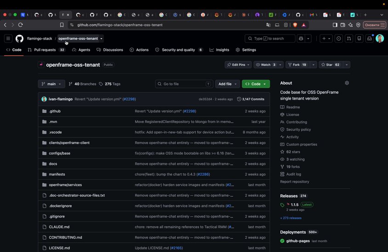Bookmark this page using the bookmark icon
The image size is (388, 252).
tap(62, 25)
